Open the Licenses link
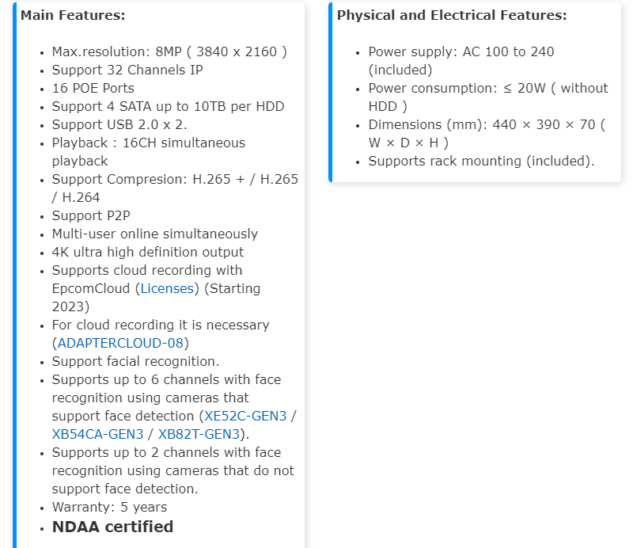The image size is (637, 548). click(x=167, y=288)
